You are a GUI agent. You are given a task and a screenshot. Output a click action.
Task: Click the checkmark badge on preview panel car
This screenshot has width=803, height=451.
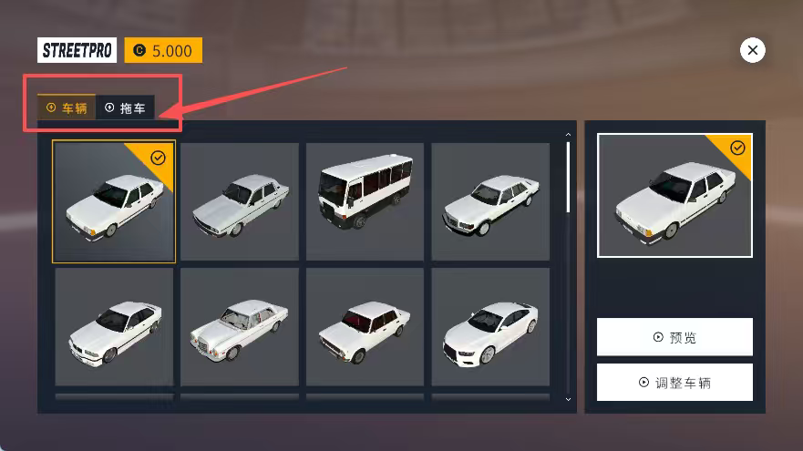point(737,148)
